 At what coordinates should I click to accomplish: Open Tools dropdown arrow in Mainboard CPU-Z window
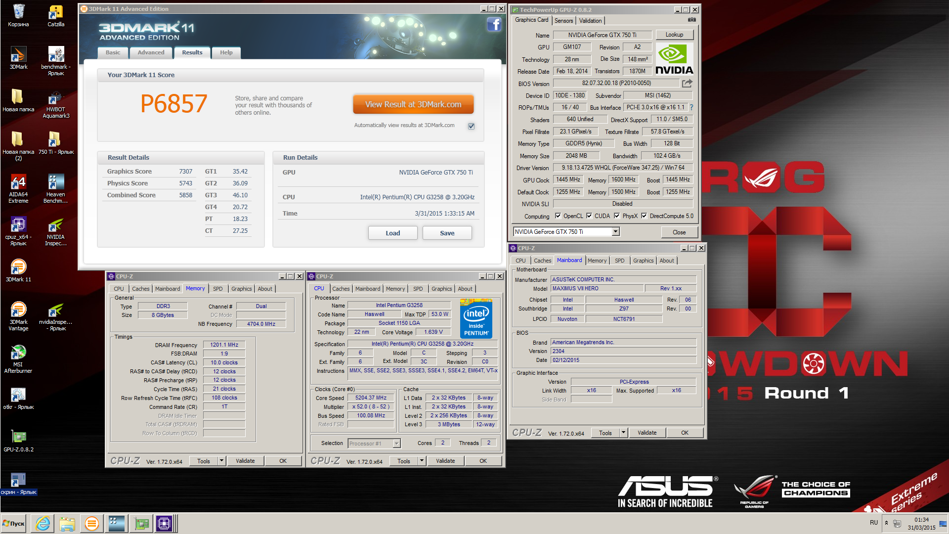(623, 433)
